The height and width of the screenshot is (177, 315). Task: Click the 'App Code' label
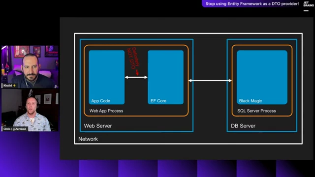tap(100, 101)
